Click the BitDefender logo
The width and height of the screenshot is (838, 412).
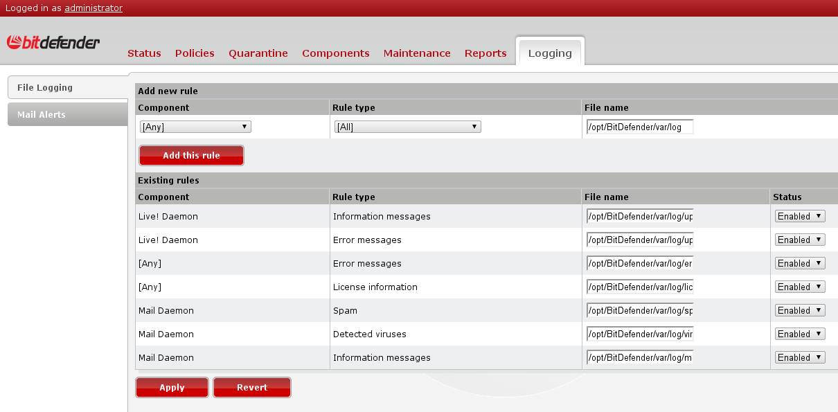pyautogui.click(x=53, y=43)
